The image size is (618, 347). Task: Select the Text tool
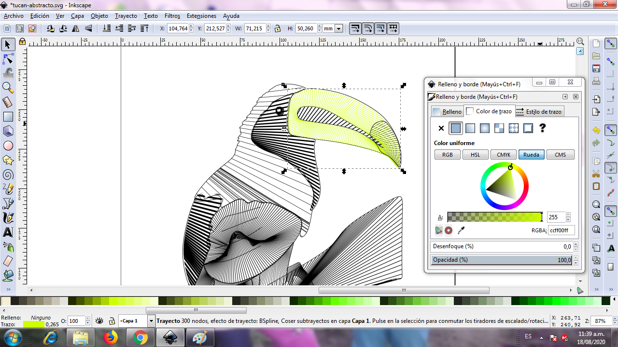pos(8,232)
